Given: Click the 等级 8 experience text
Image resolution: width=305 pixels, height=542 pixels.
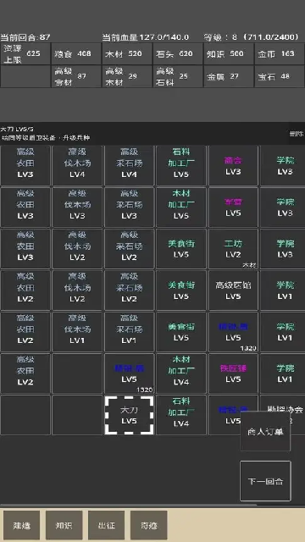Looking at the screenshot, I should click(252, 37).
